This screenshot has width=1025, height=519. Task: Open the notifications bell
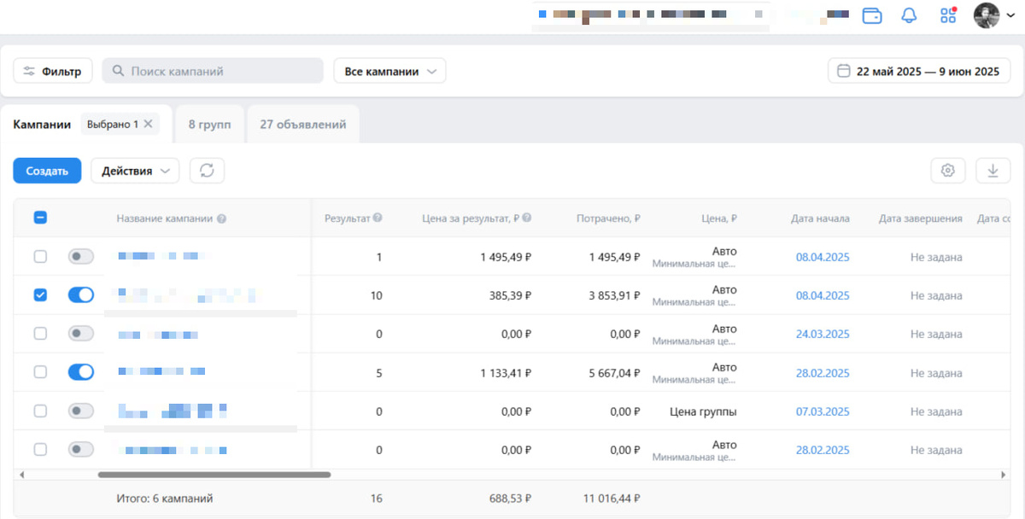coord(909,15)
